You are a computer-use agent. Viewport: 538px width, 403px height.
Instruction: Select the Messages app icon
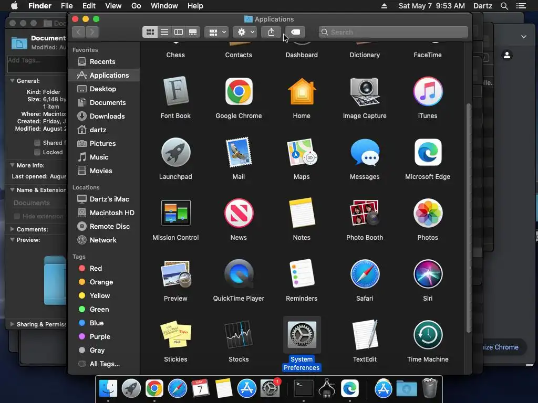[x=365, y=153]
